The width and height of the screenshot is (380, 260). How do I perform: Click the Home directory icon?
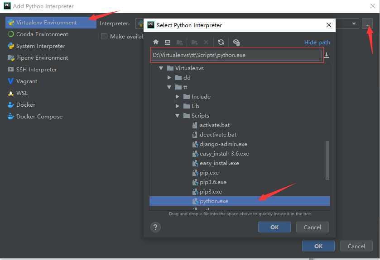[156, 42]
